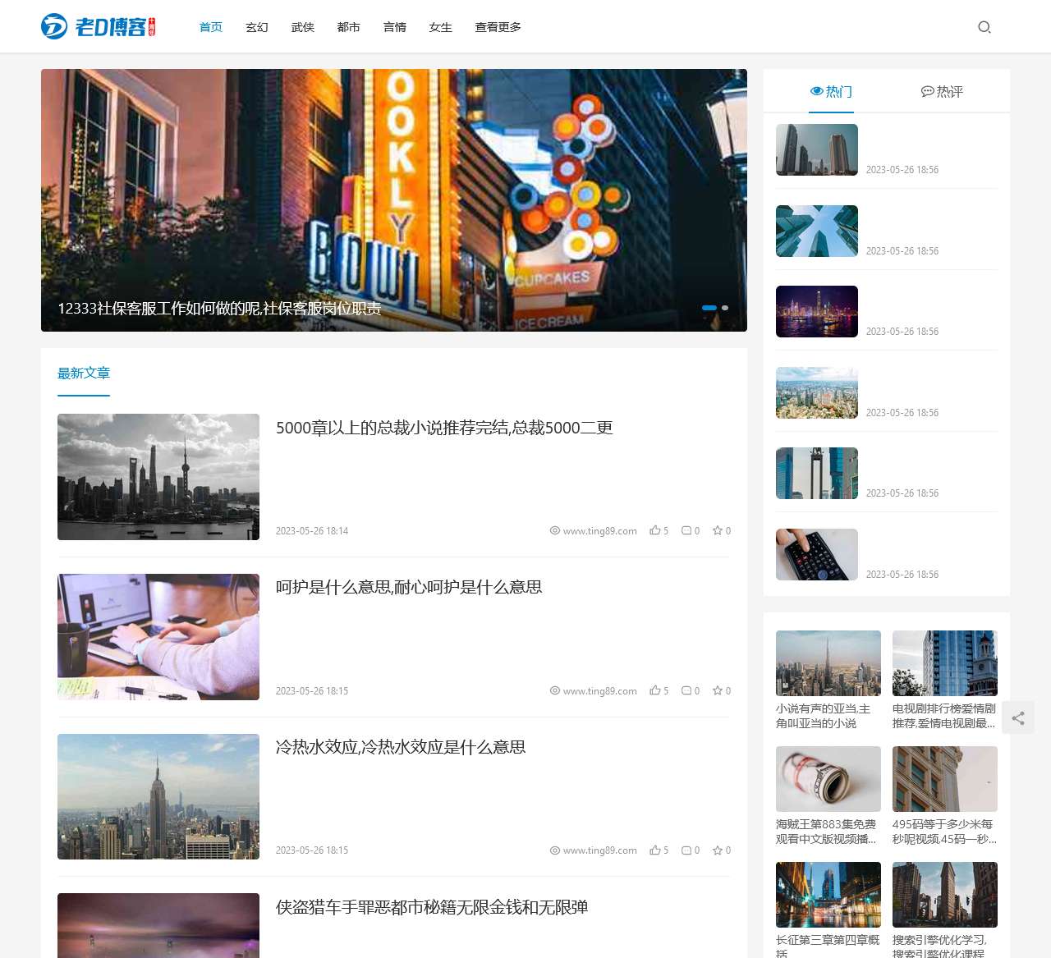Open article 冷热水效应,冷热水效应是什么意思
The image size is (1051, 958).
pyautogui.click(x=401, y=747)
